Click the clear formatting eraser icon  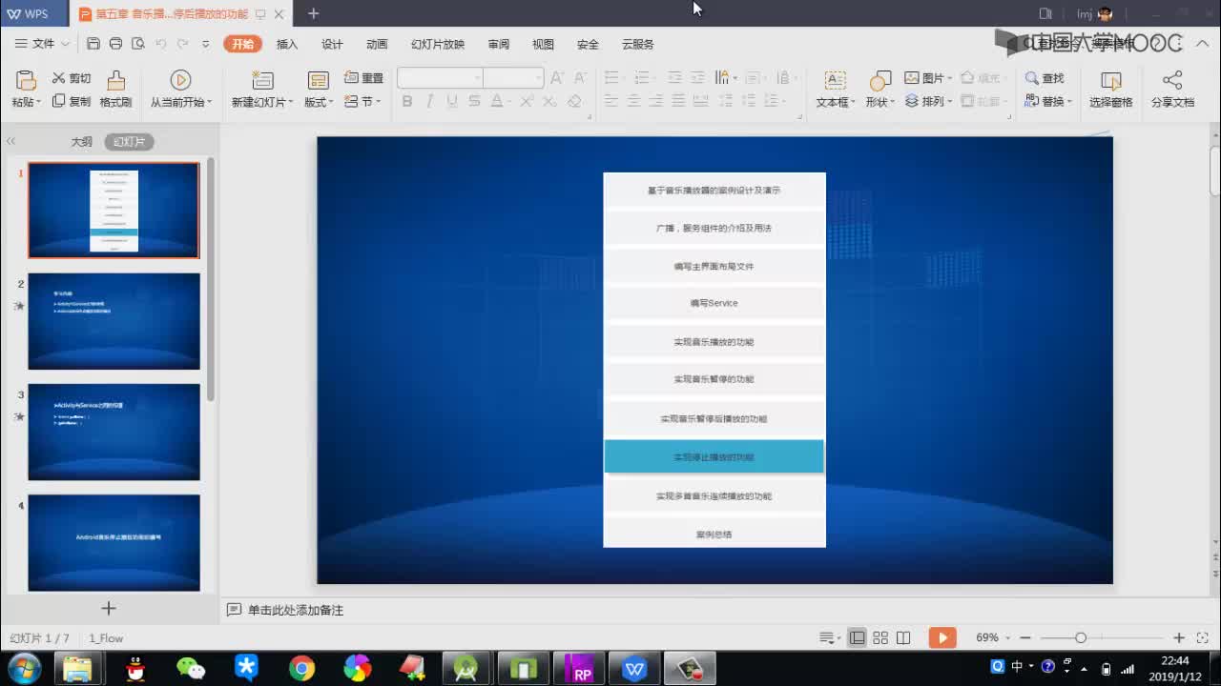coord(574,101)
